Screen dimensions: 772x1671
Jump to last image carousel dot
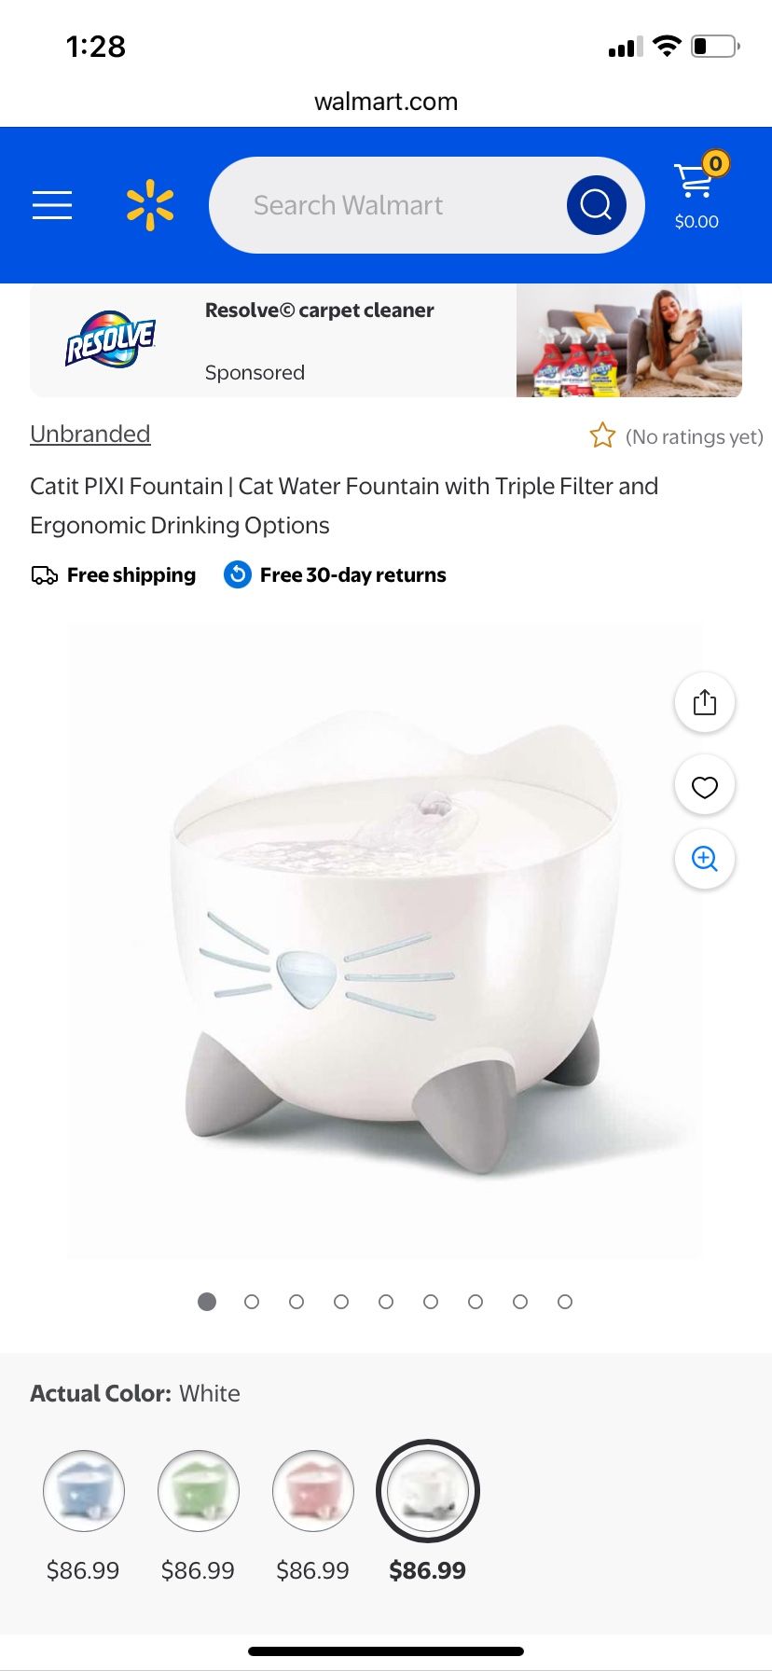click(565, 1302)
